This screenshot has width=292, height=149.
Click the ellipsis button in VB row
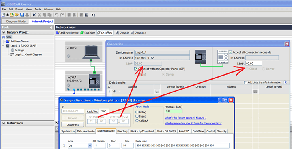point(157,91)
